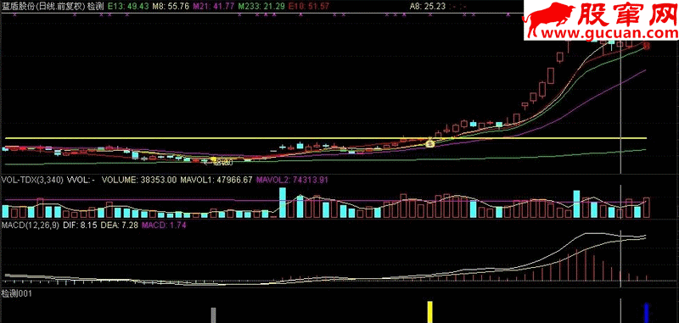
Task: Click the gray signal bar in 检测001 panel
Action: (x=214, y=315)
